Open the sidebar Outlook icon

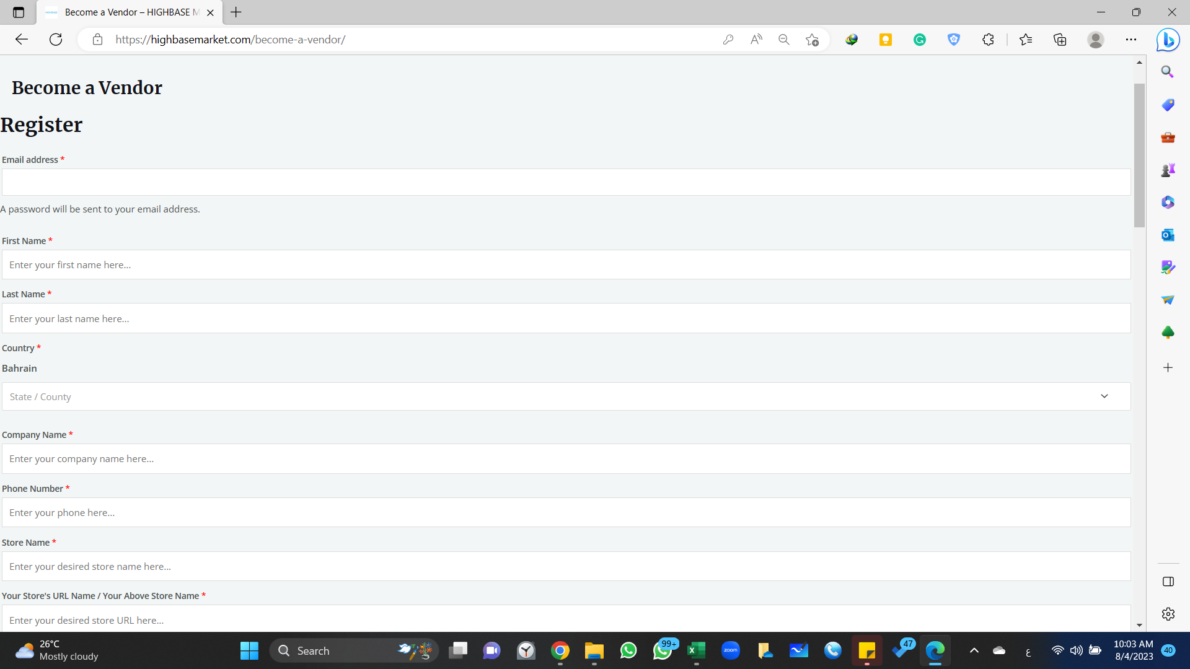point(1168,235)
